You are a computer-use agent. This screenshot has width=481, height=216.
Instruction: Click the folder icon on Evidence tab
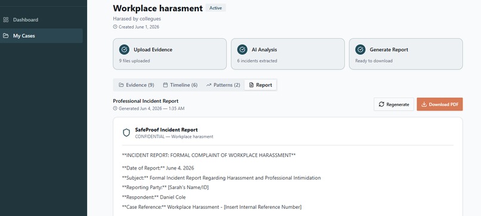point(121,85)
